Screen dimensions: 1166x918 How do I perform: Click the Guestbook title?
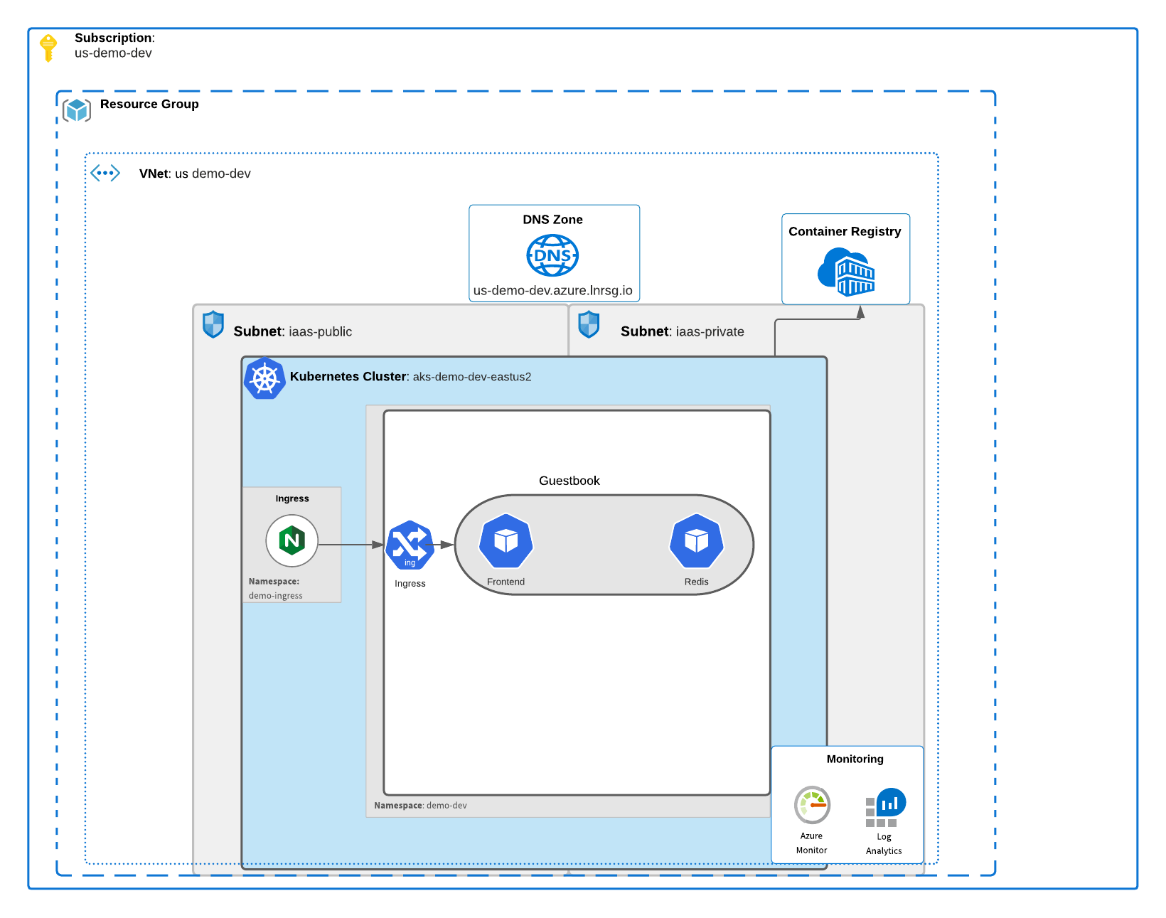coord(569,481)
